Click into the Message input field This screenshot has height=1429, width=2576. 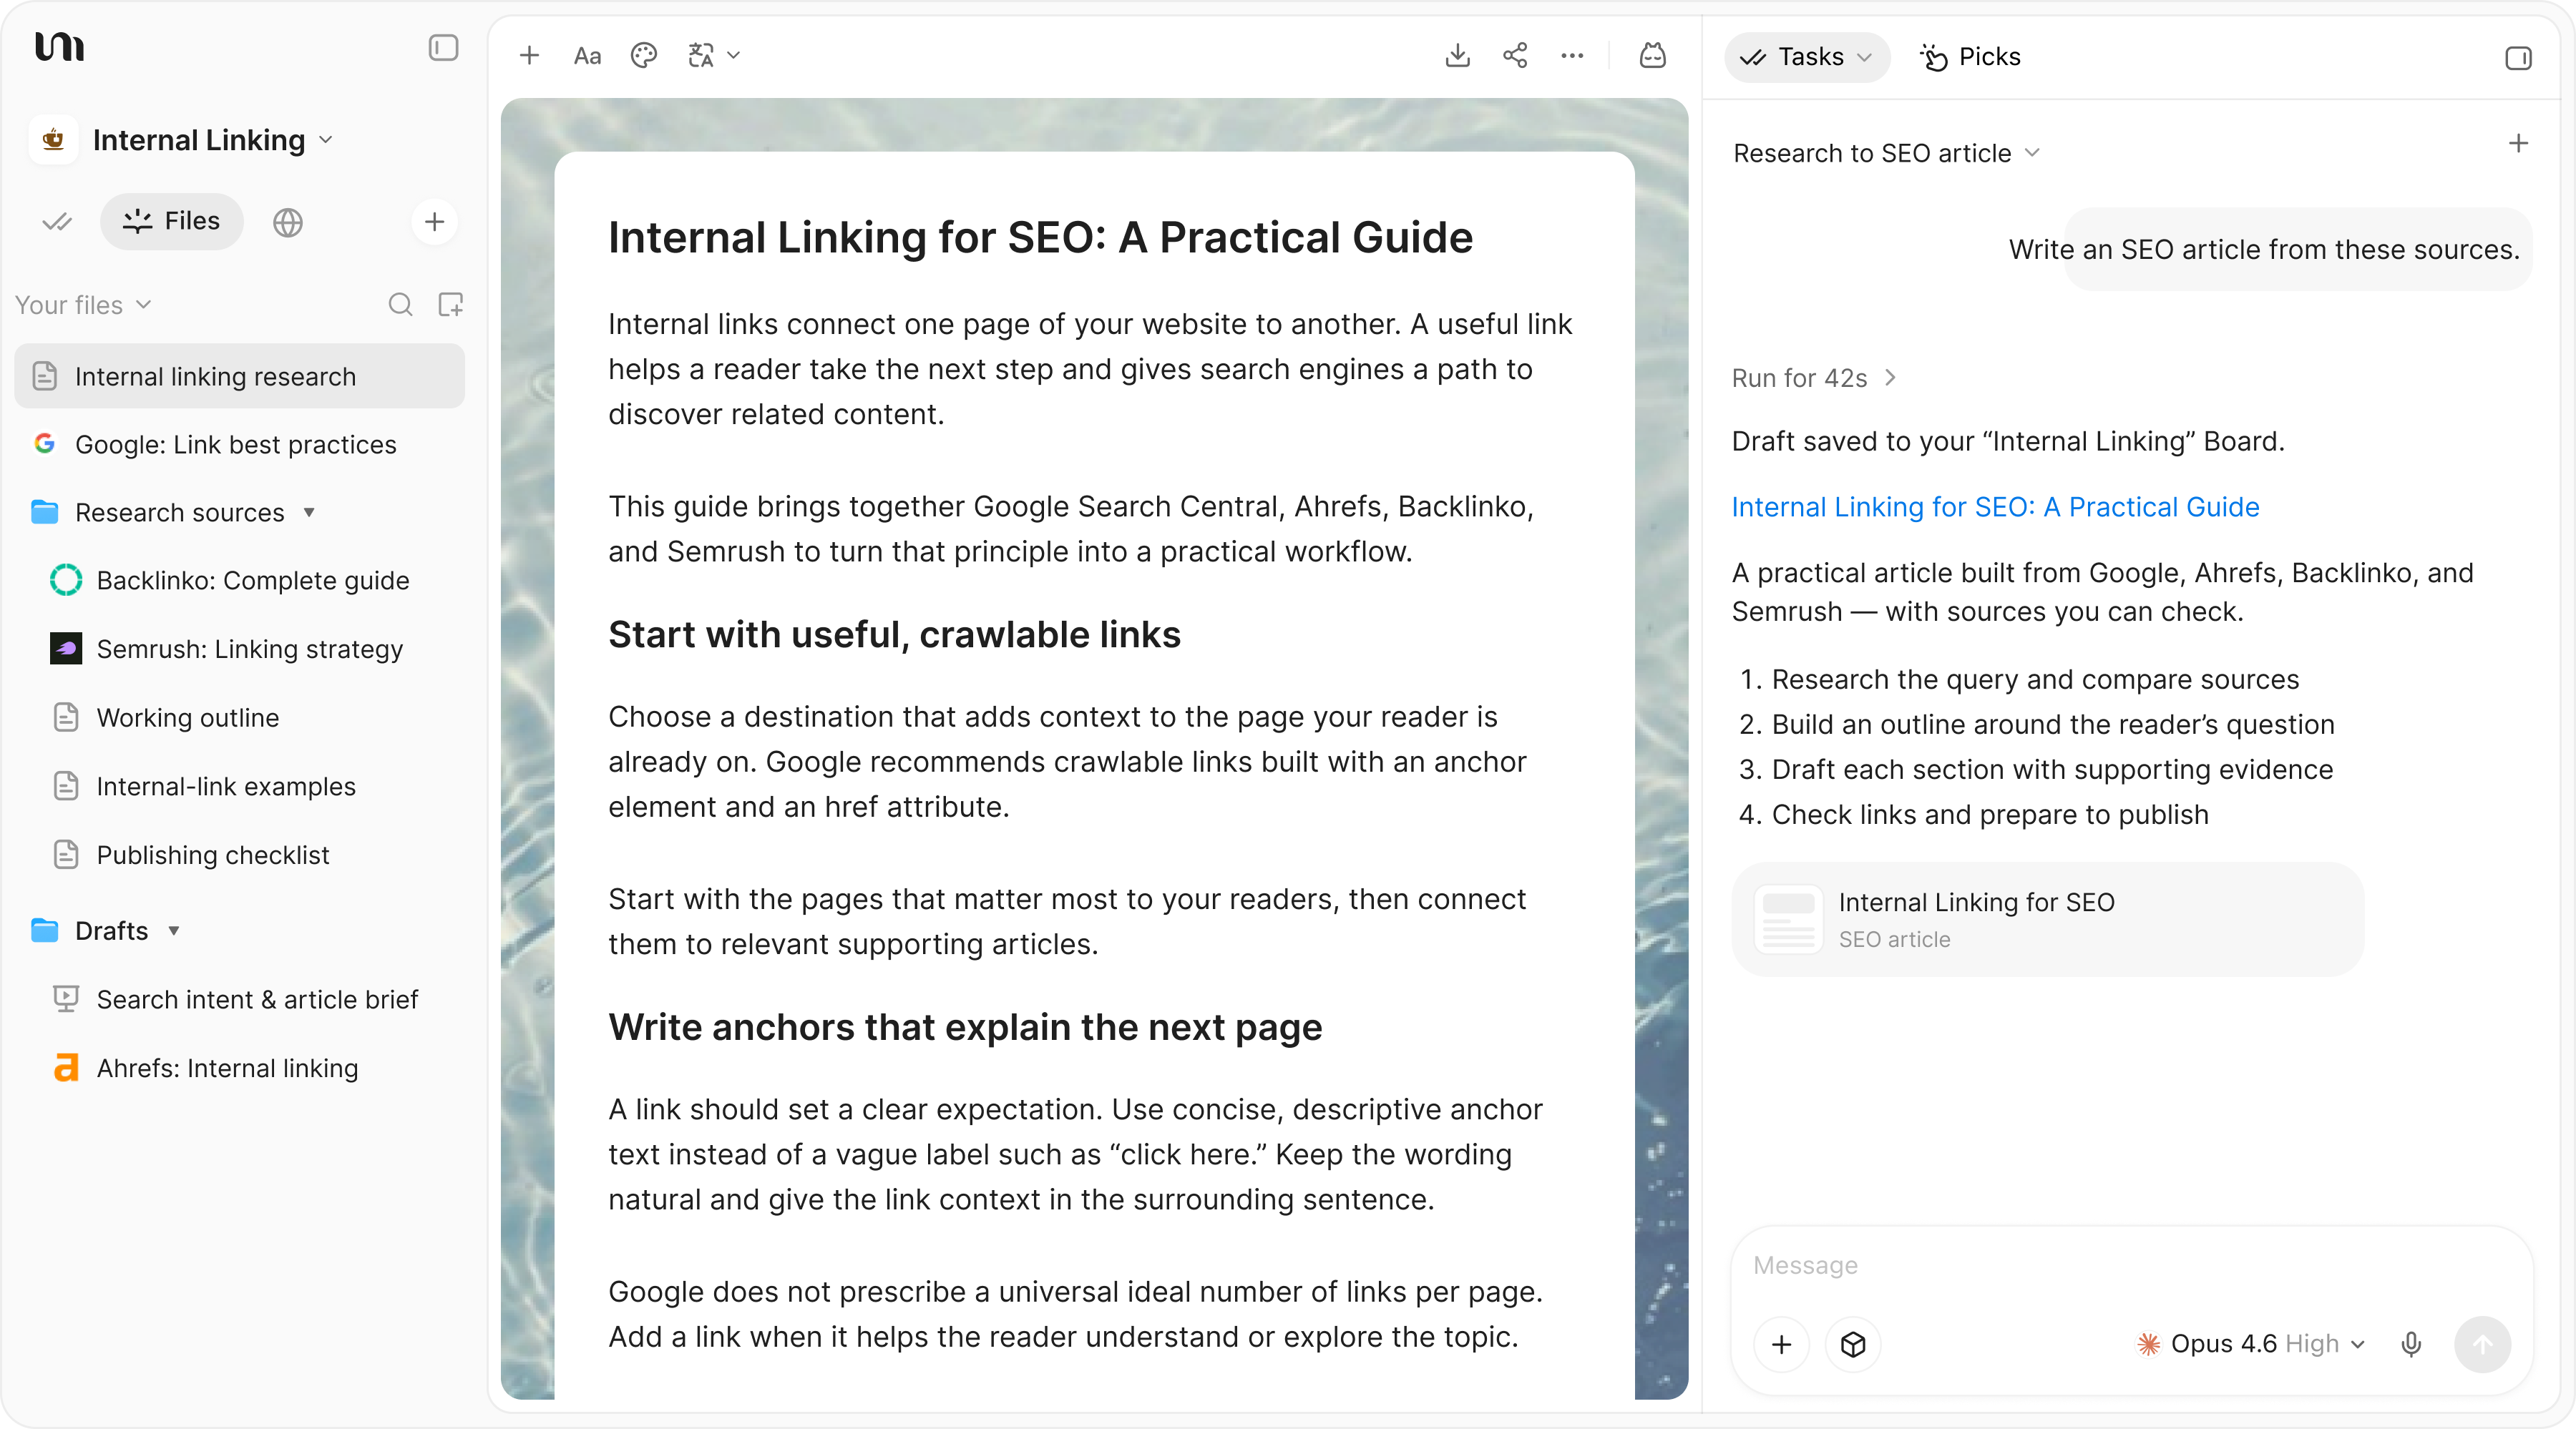(2131, 1266)
